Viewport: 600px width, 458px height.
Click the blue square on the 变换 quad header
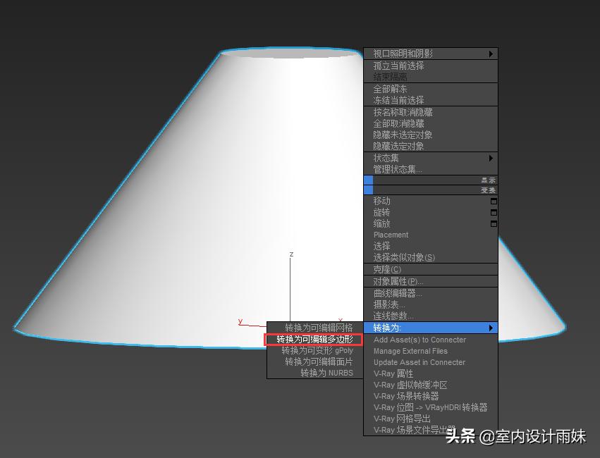369,190
